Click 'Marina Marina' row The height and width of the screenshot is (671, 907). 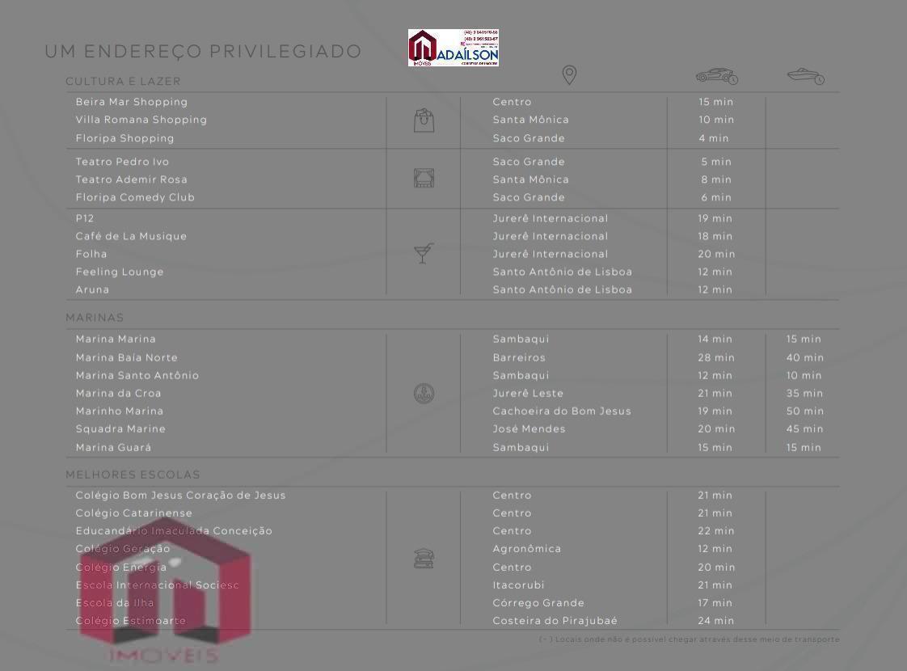[x=116, y=339]
